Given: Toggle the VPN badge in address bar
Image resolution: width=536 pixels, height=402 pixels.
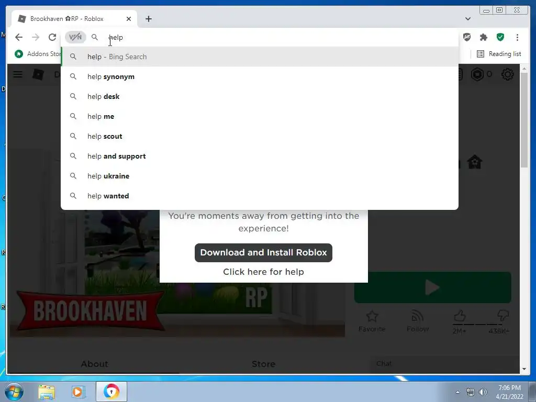Looking at the screenshot, I should (75, 37).
